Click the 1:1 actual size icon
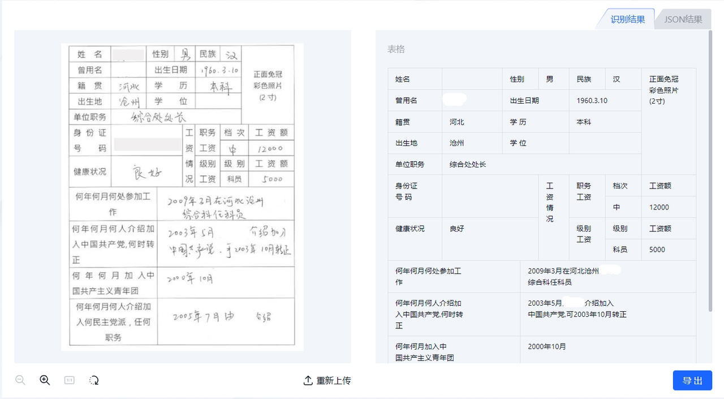Screen dimensions: 724x399 point(68,380)
